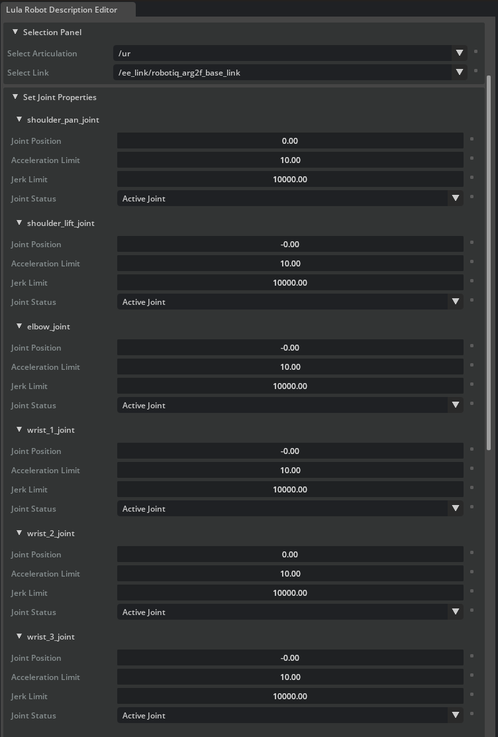Collapse the wrist_3_joint group
498x737 pixels.
[x=19, y=636]
